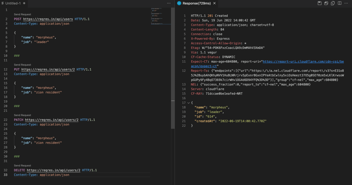This screenshot has width=352, height=185.
Task: Click the "X-Powered-By: Express" header
Action: (210, 39)
